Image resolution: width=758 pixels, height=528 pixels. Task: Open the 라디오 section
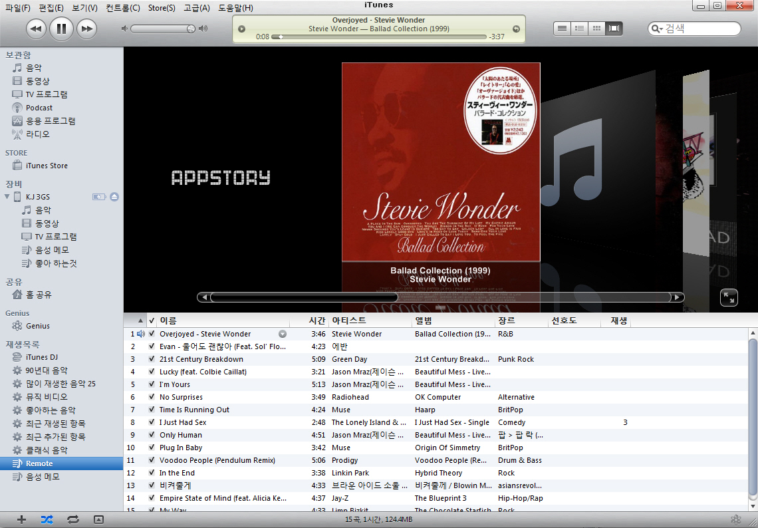click(38, 134)
